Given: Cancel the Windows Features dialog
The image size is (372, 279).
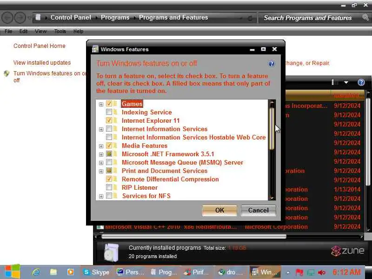Looking at the screenshot, I should click(259, 210).
